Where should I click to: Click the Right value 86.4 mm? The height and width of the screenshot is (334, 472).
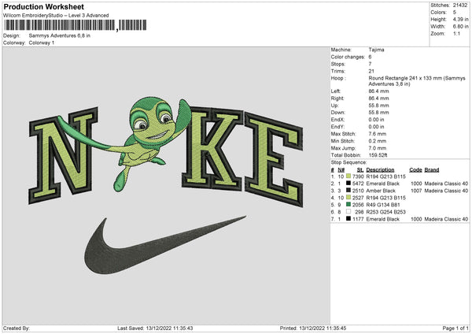click(378, 98)
